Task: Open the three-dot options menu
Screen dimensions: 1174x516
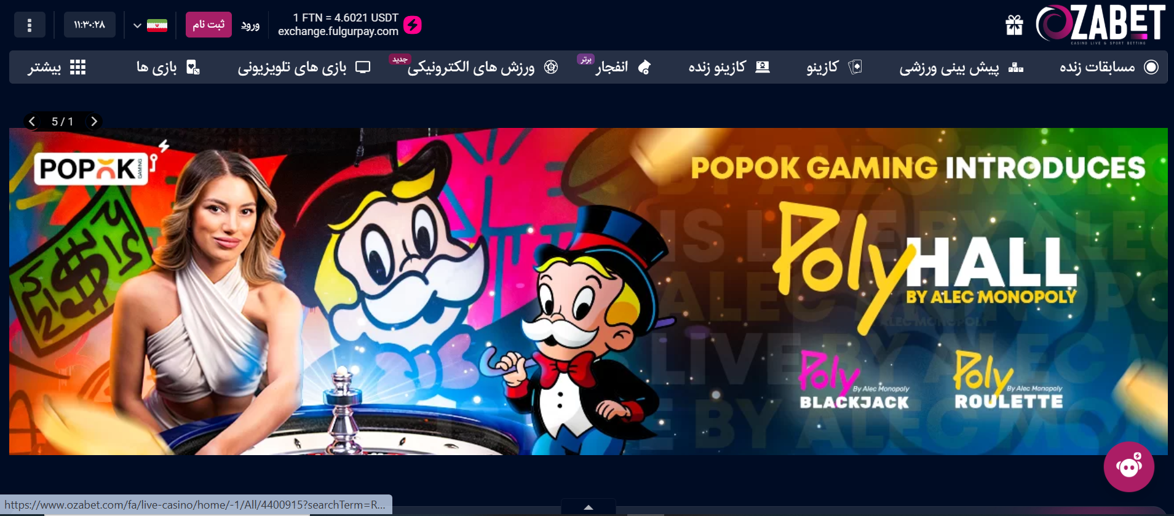Action: (30, 25)
